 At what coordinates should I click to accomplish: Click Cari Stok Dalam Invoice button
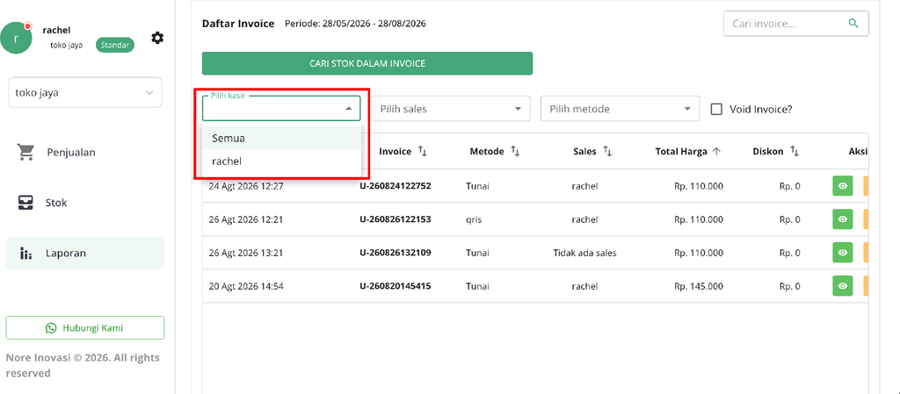[367, 63]
